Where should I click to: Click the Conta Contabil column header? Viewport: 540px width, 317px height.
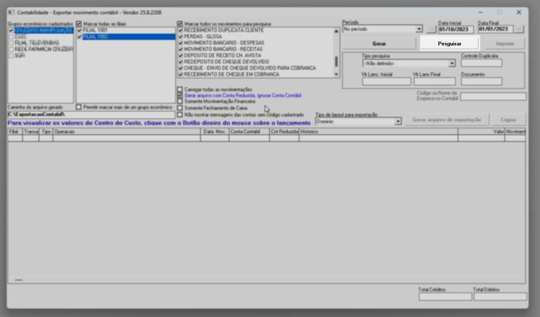pos(250,132)
